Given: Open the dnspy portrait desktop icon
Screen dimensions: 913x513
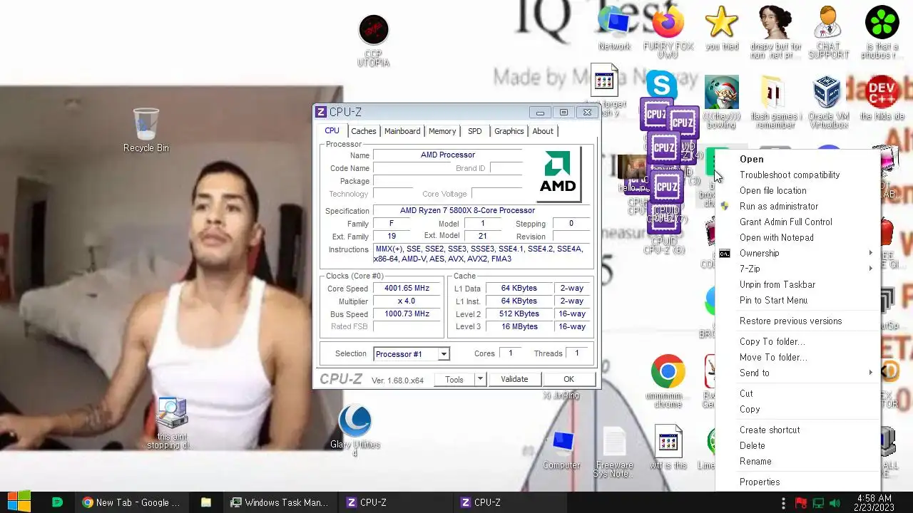Looking at the screenshot, I should pos(775,32).
